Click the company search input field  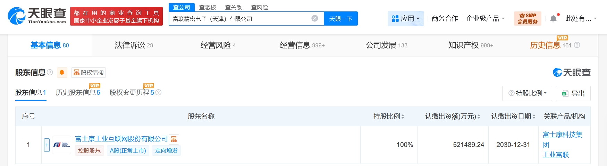click(x=239, y=19)
